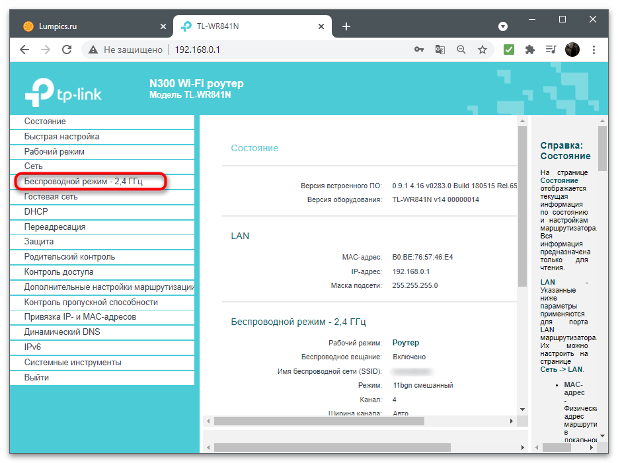Click the green checkmark extension icon
The width and height of the screenshot is (618, 463).
[x=509, y=50]
